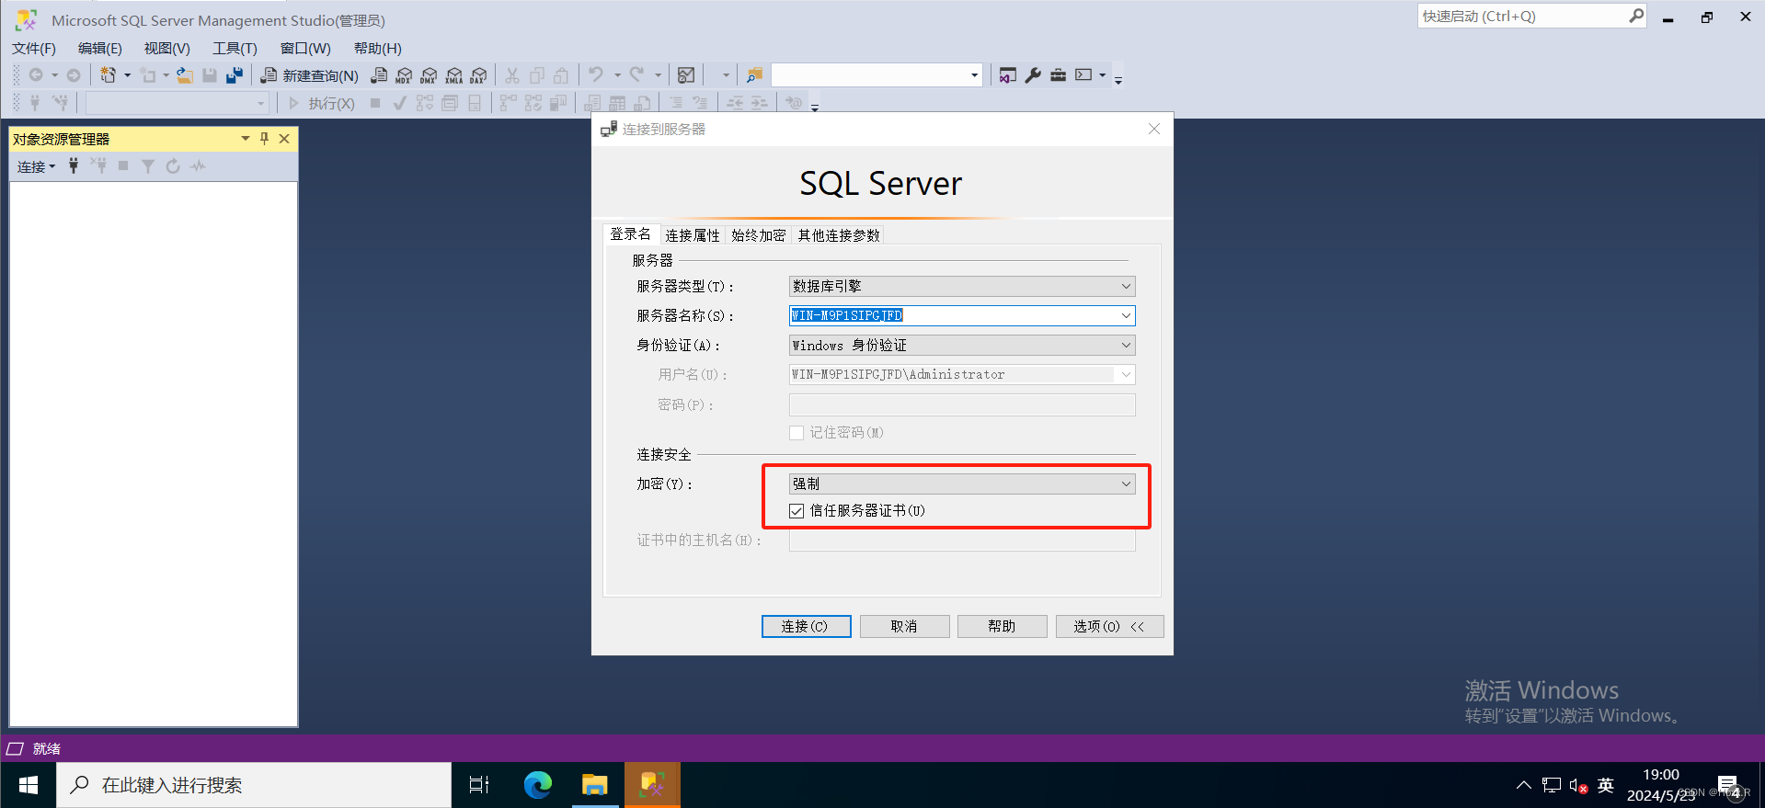Image resolution: width=1765 pixels, height=808 pixels.
Task: Switch to the 其他连接参数 tab
Action: pos(839,235)
